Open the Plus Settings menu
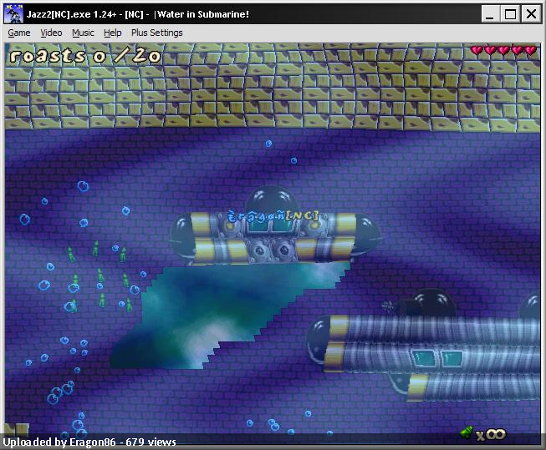The width and height of the screenshot is (546, 450). pyautogui.click(x=156, y=33)
